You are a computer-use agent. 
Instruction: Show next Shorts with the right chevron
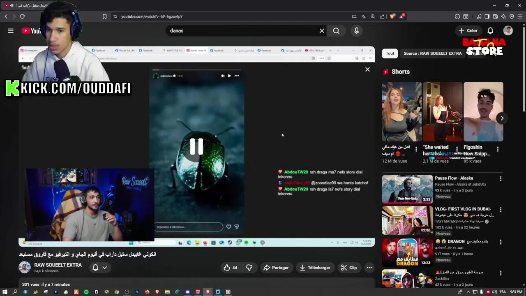(502, 118)
